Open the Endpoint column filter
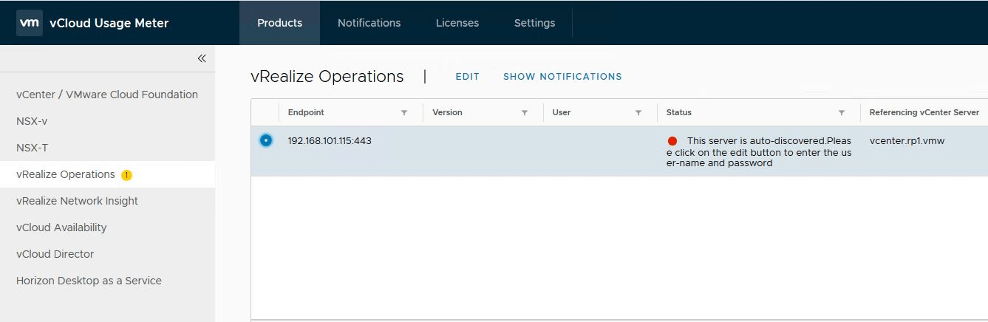The width and height of the screenshot is (988, 322). point(404,113)
